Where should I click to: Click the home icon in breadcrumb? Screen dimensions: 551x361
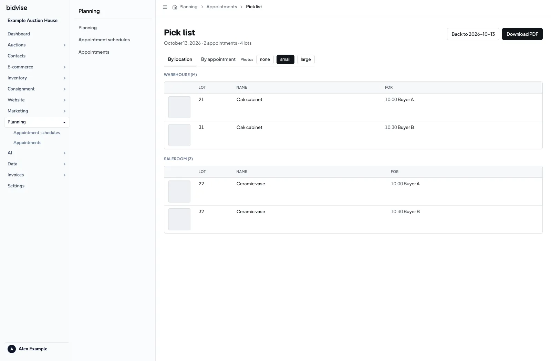point(175,7)
